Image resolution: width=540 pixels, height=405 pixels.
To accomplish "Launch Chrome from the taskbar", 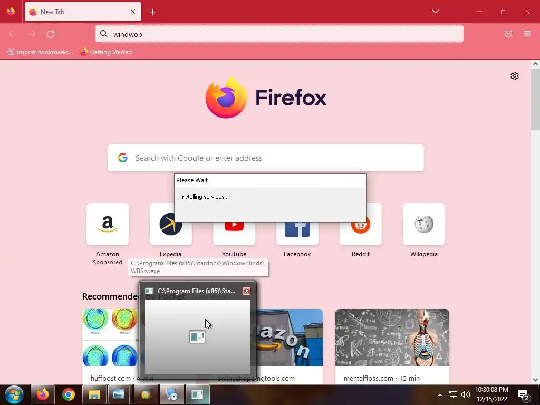I will pyautogui.click(x=69, y=394).
